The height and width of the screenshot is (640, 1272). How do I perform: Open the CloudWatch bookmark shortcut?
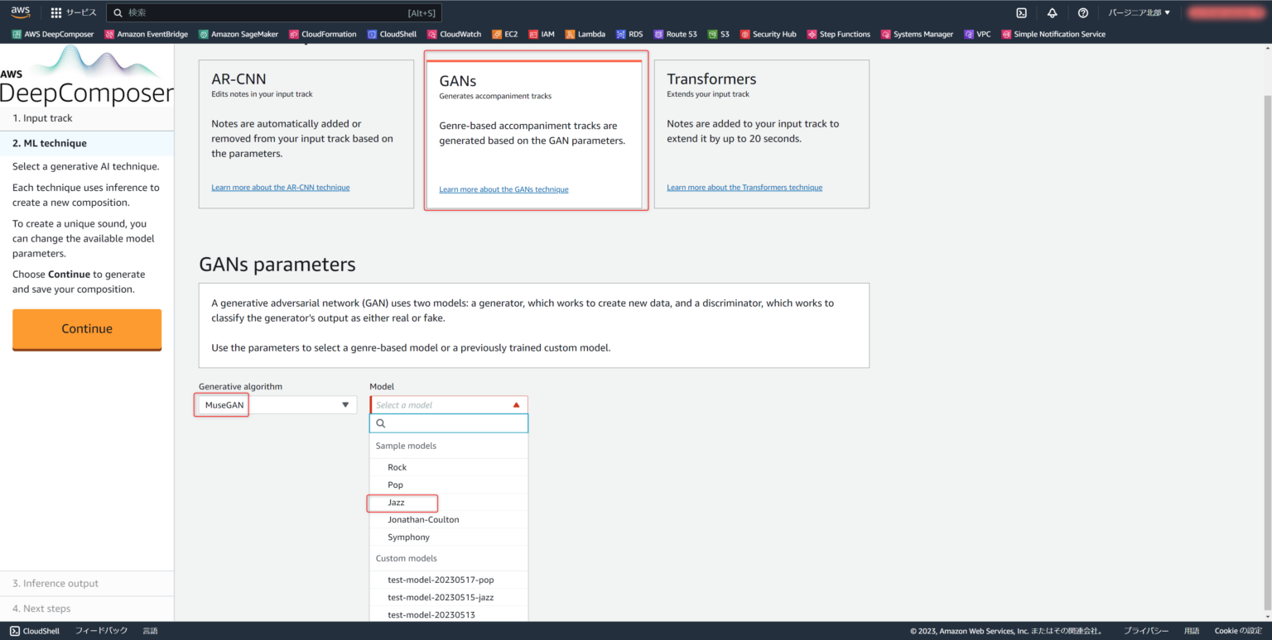pos(454,35)
